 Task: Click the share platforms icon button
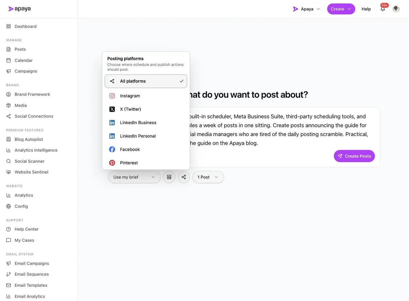(x=184, y=177)
